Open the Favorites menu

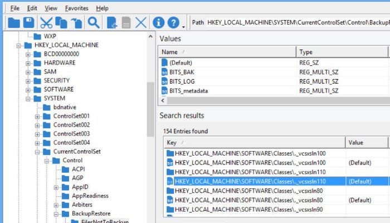[x=76, y=8]
